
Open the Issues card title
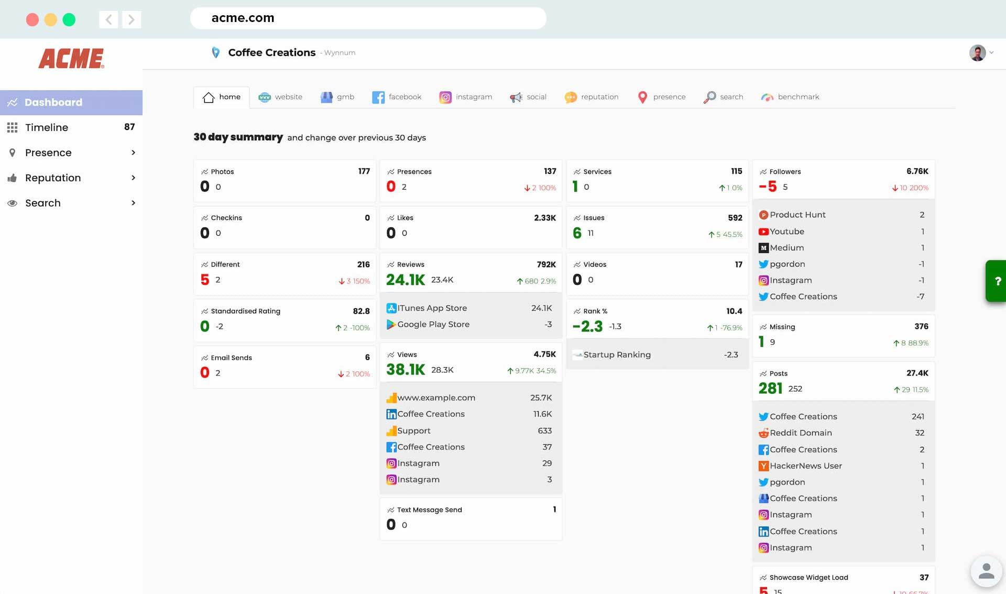594,218
